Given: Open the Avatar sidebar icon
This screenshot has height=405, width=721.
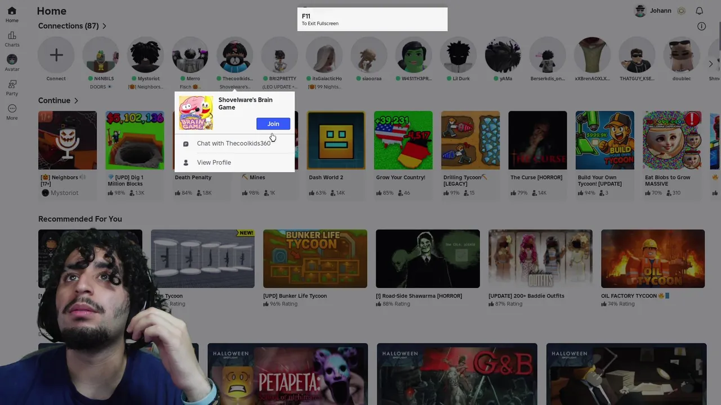Looking at the screenshot, I should pyautogui.click(x=12, y=60).
